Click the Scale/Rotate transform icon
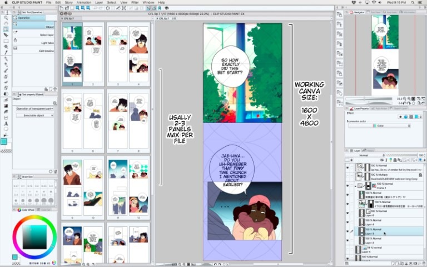Viewport: 427px width, 267px height. 124,8
